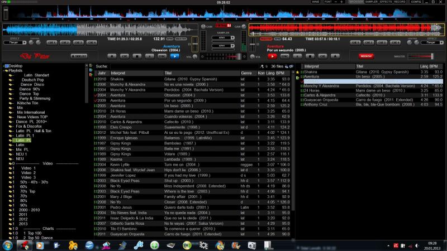The width and height of the screenshot is (447, 251).
Task: Collapse the Playlists tree node
Action: [x=4, y=71]
